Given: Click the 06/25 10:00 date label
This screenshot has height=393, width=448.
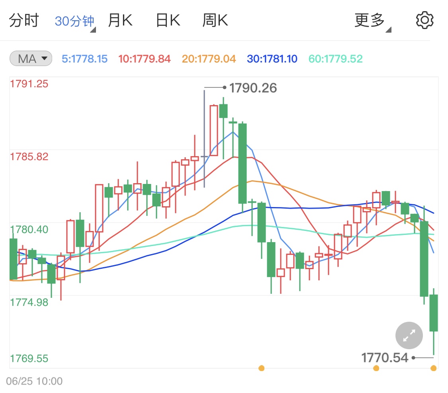Looking at the screenshot, I should pos(34,381).
